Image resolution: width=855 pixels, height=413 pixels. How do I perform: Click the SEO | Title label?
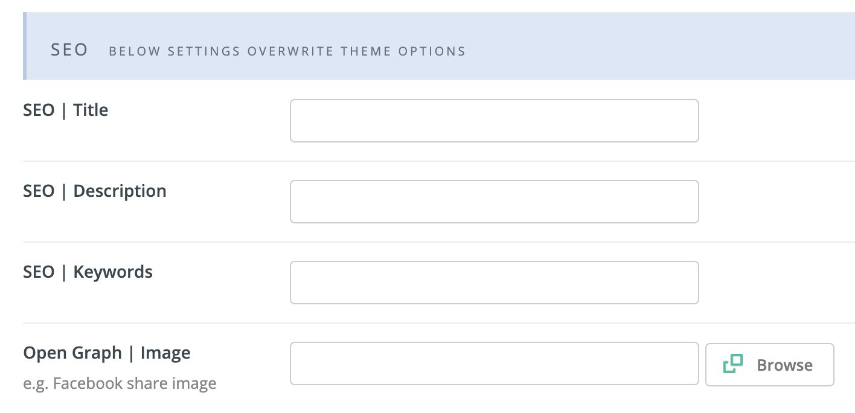pyautogui.click(x=66, y=110)
